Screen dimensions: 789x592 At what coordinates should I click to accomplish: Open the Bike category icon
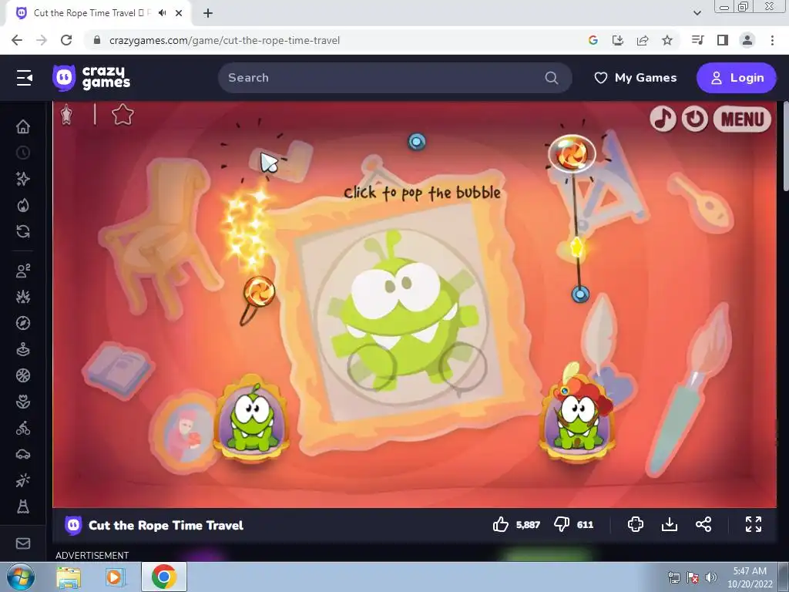coord(23,429)
